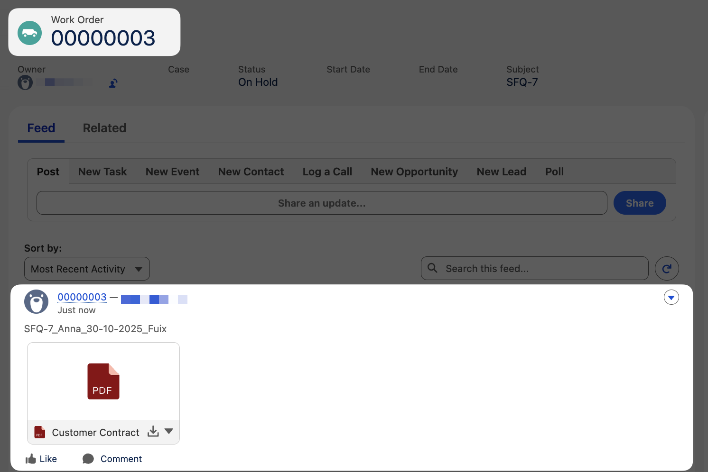Click the feed search magnifier icon

[x=432, y=268]
